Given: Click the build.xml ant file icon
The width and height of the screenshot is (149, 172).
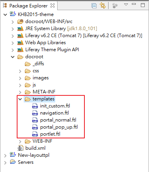Looking at the screenshot, I should (21, 148).
